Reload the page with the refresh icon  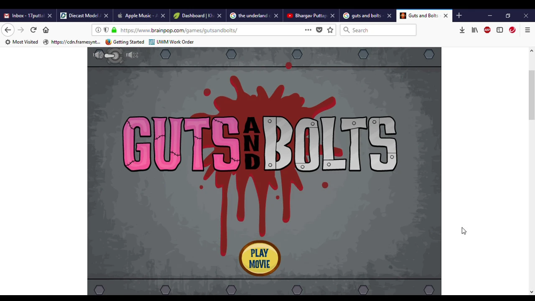pyautogui.click(x=33, y=30)
